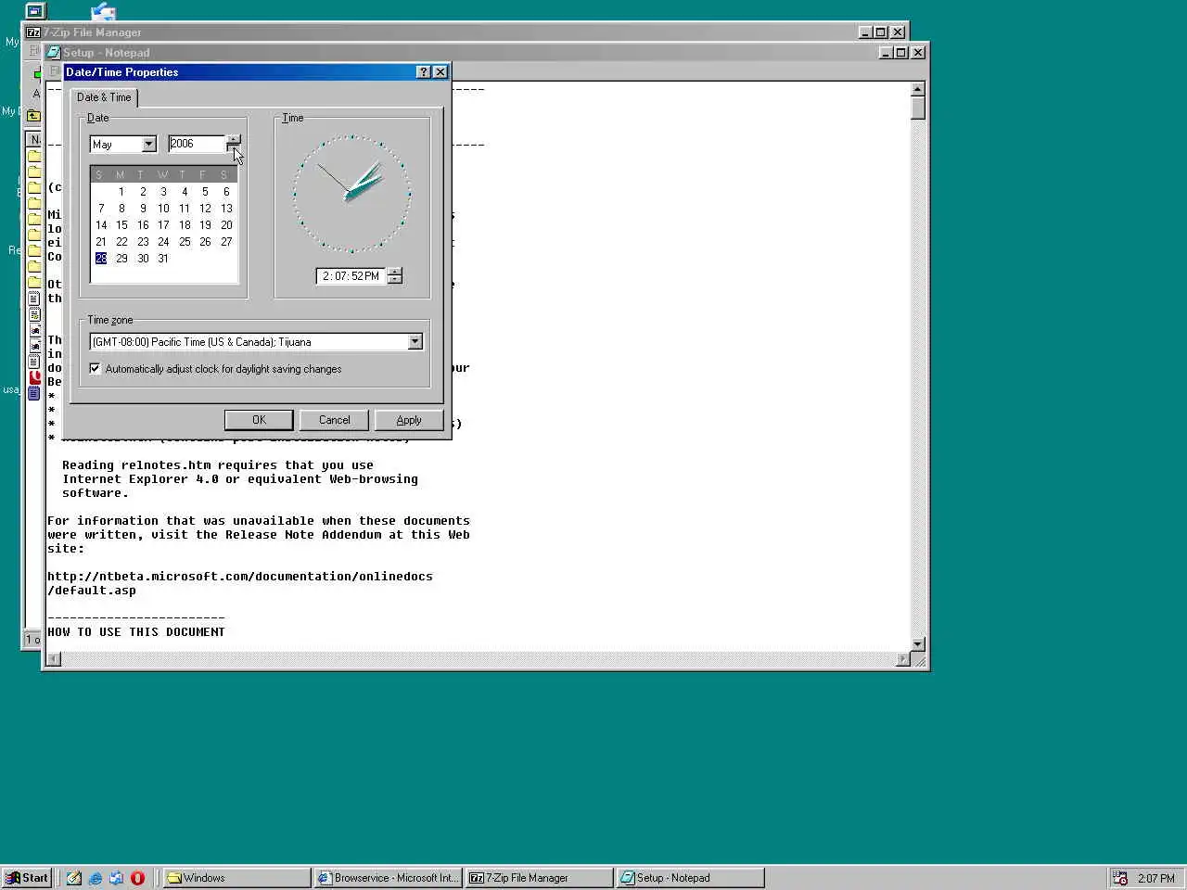Select highlighted day 28 in the calendar
1187x890 pixels.
pos(101,259)
